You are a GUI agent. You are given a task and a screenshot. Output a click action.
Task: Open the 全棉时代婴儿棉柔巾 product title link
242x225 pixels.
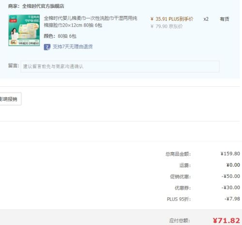[x=91, y=22]
